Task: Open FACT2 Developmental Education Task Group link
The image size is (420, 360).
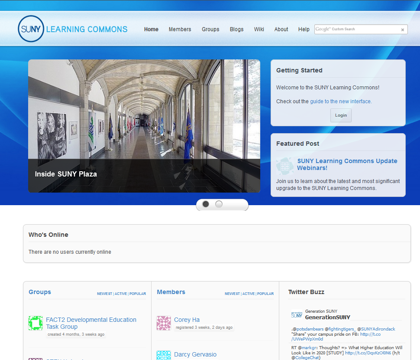Action: tap(91, 323)
